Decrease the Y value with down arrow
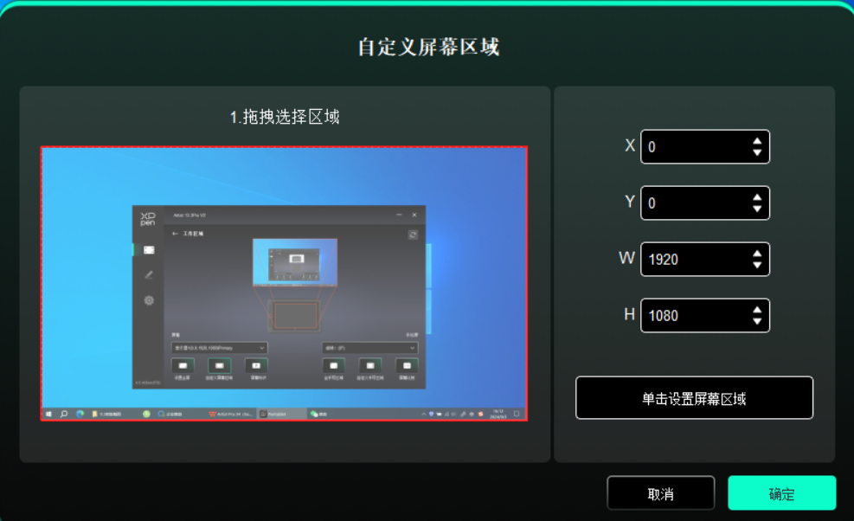The height and width of the screenshot is (521, 854). 757,209
